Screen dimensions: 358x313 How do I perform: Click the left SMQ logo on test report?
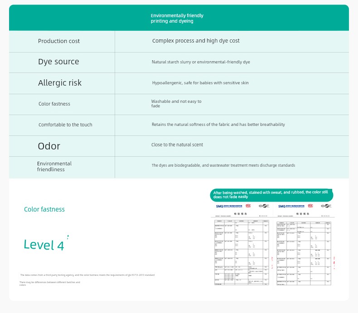(229, 206)
